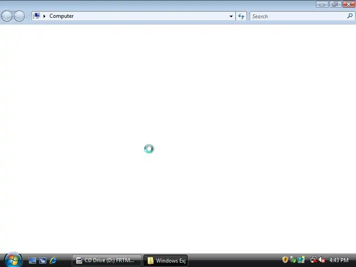This screenshot has height=267, width=356.
Task: Click the Back navigation arrow button
Action: [7, 16]
